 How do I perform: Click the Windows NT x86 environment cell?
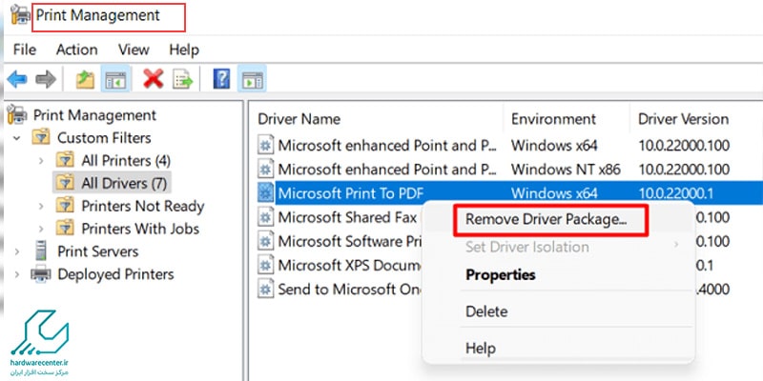566,170
